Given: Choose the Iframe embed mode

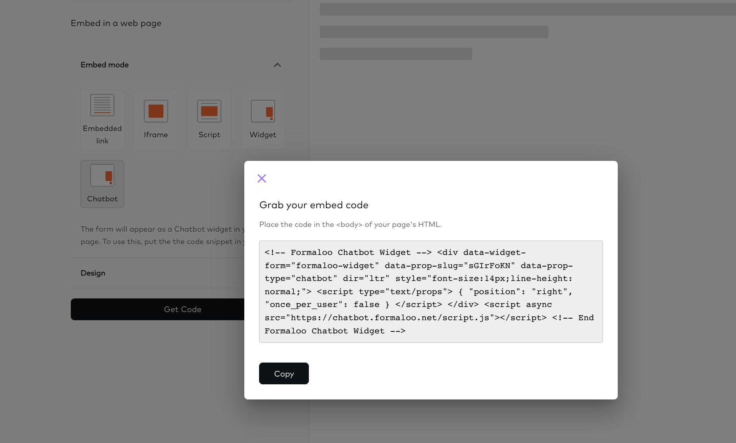Looking at the screenshot, I should (x=156, y=120).
